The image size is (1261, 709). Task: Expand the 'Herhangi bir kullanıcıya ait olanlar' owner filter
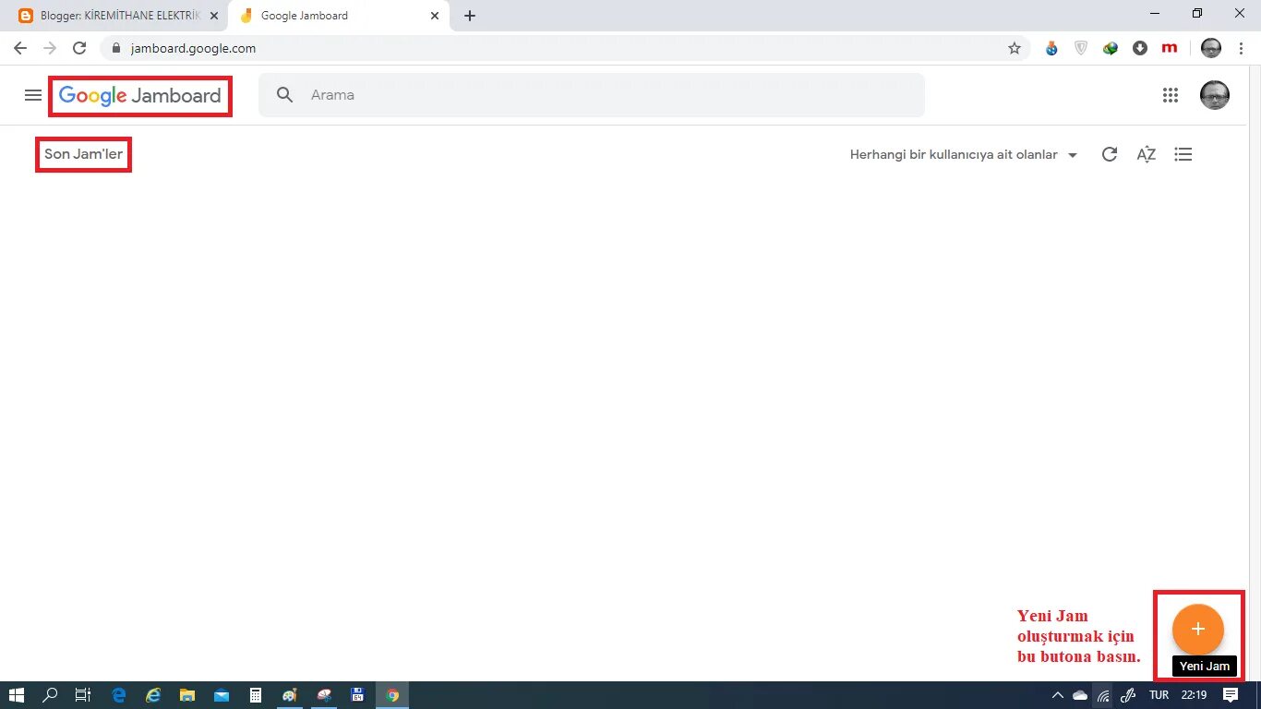964,155
